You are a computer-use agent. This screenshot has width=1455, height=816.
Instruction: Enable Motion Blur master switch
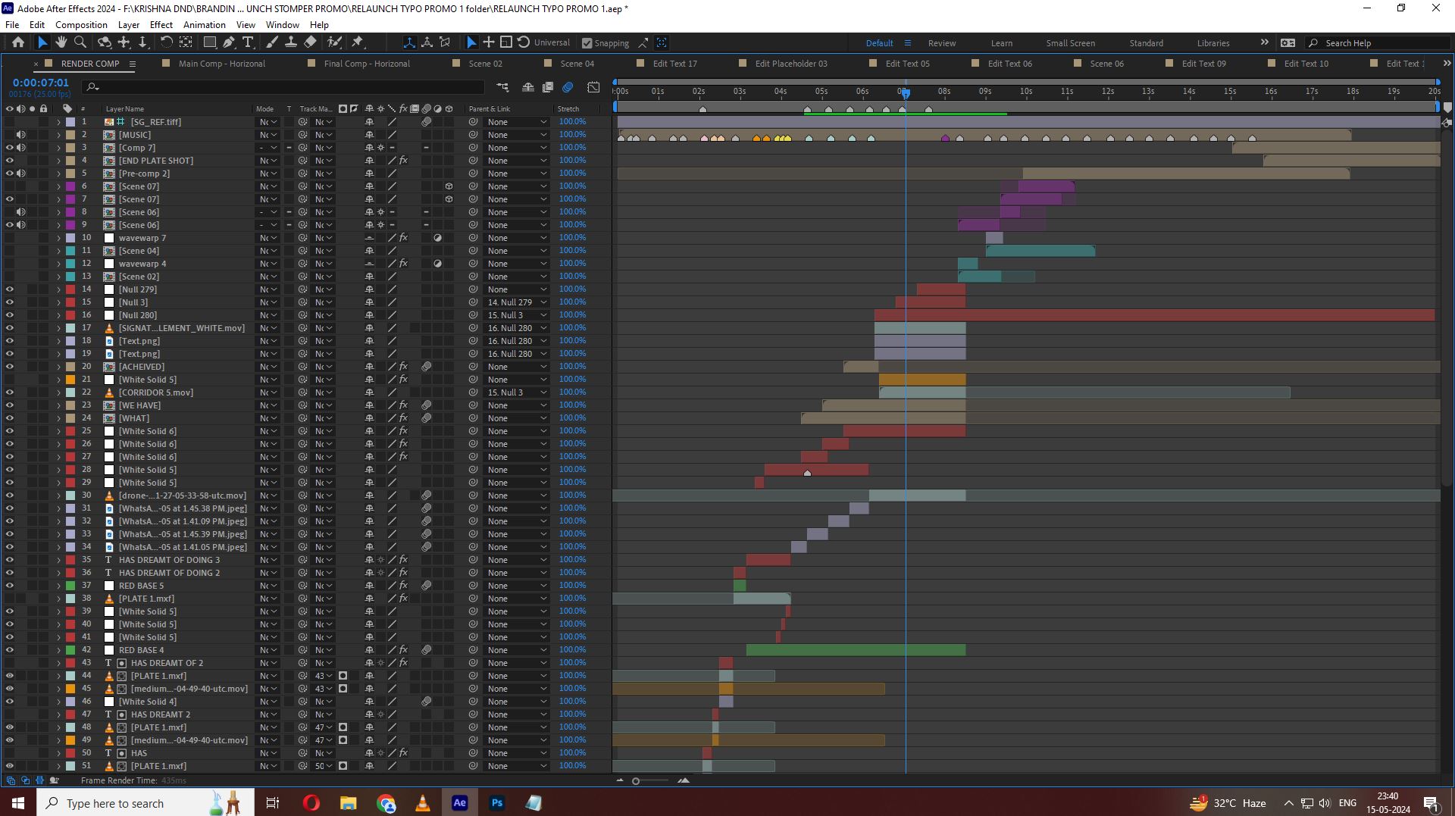[568, 87]
